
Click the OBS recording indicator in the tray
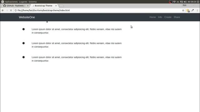tap(171, 2)
